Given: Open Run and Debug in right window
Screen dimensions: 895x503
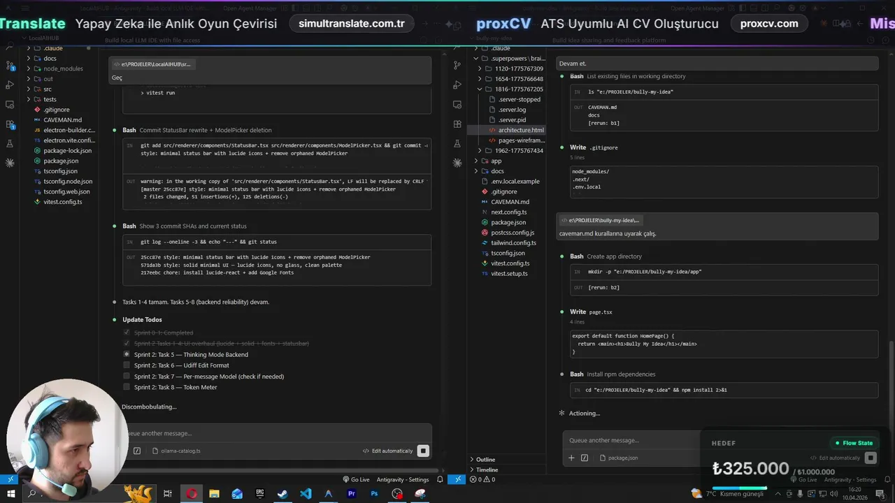Looking at the screenshot, I should tap(457, 85).
